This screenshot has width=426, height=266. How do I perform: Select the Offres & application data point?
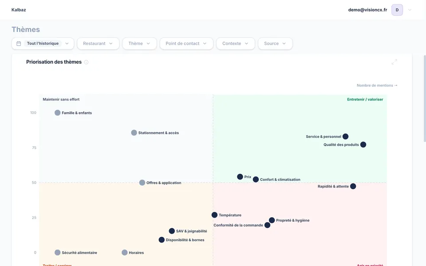coord(142,183)
